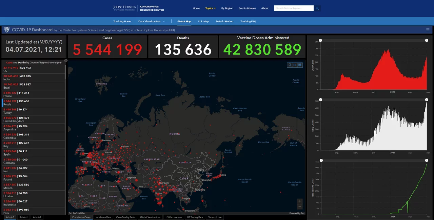Screen dimensions: 434x220
Task: Select the Cumulative Cases tab
Action: click(x=81, y=217)
